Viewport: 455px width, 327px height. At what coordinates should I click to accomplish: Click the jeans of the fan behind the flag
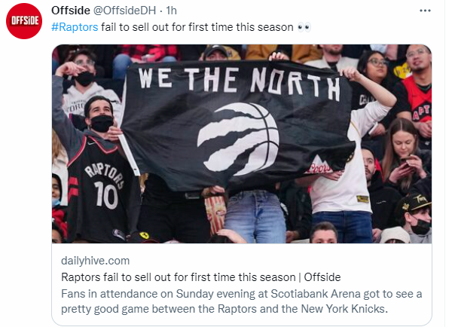[255, 216]
